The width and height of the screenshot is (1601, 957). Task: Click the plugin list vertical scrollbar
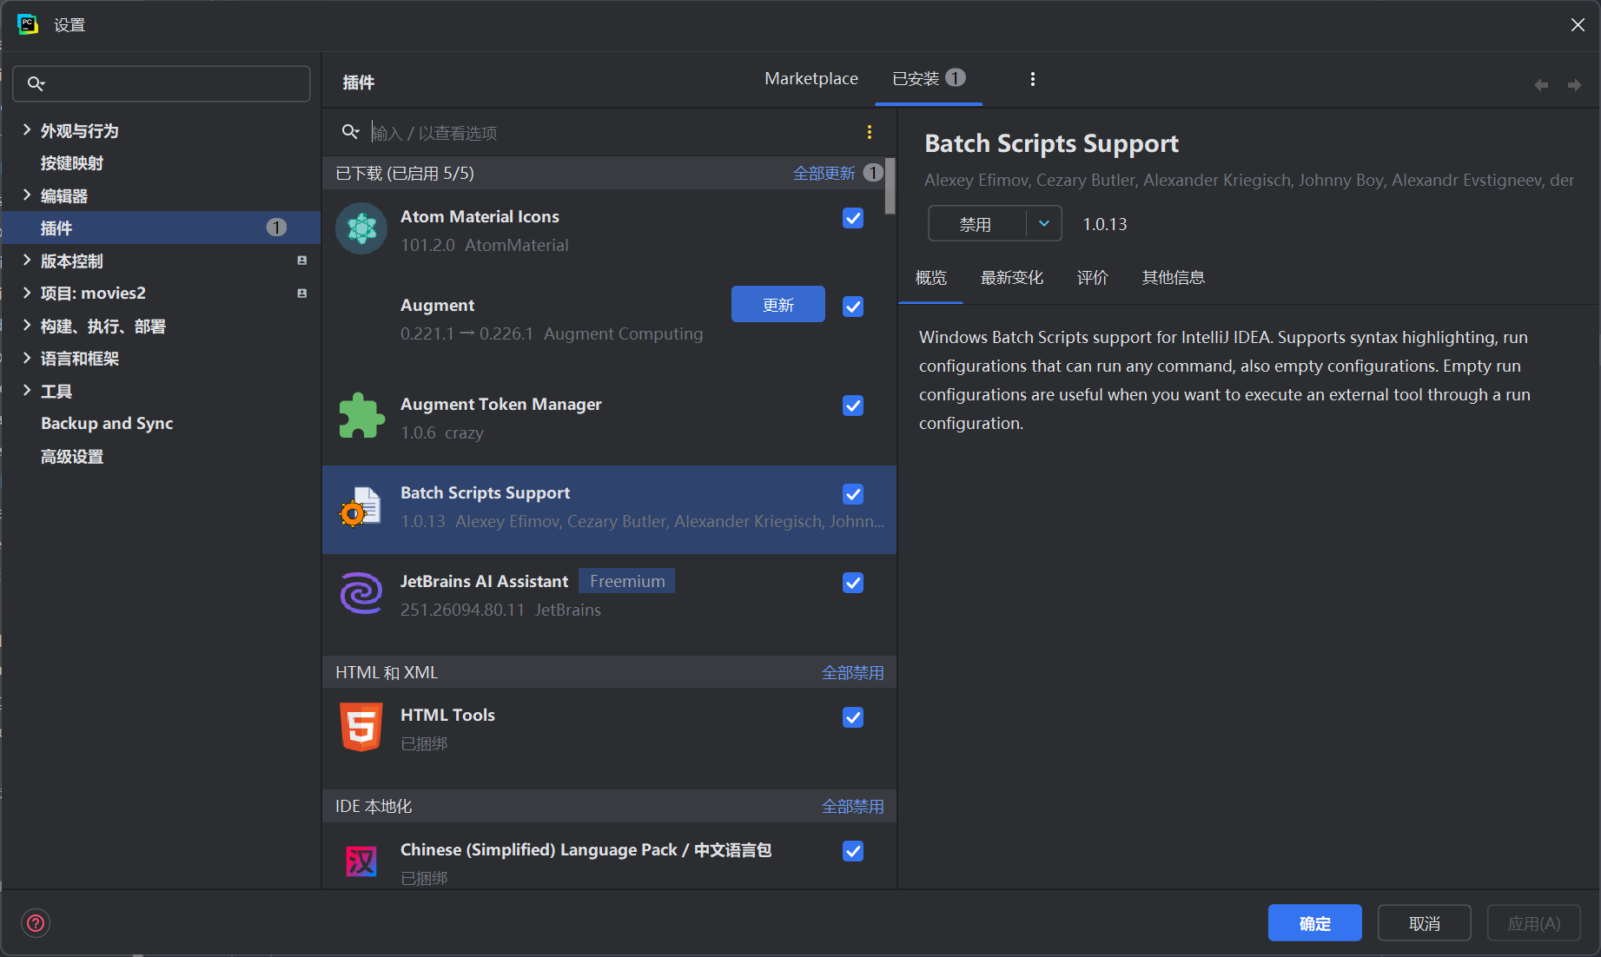click(x=890, y=186)
